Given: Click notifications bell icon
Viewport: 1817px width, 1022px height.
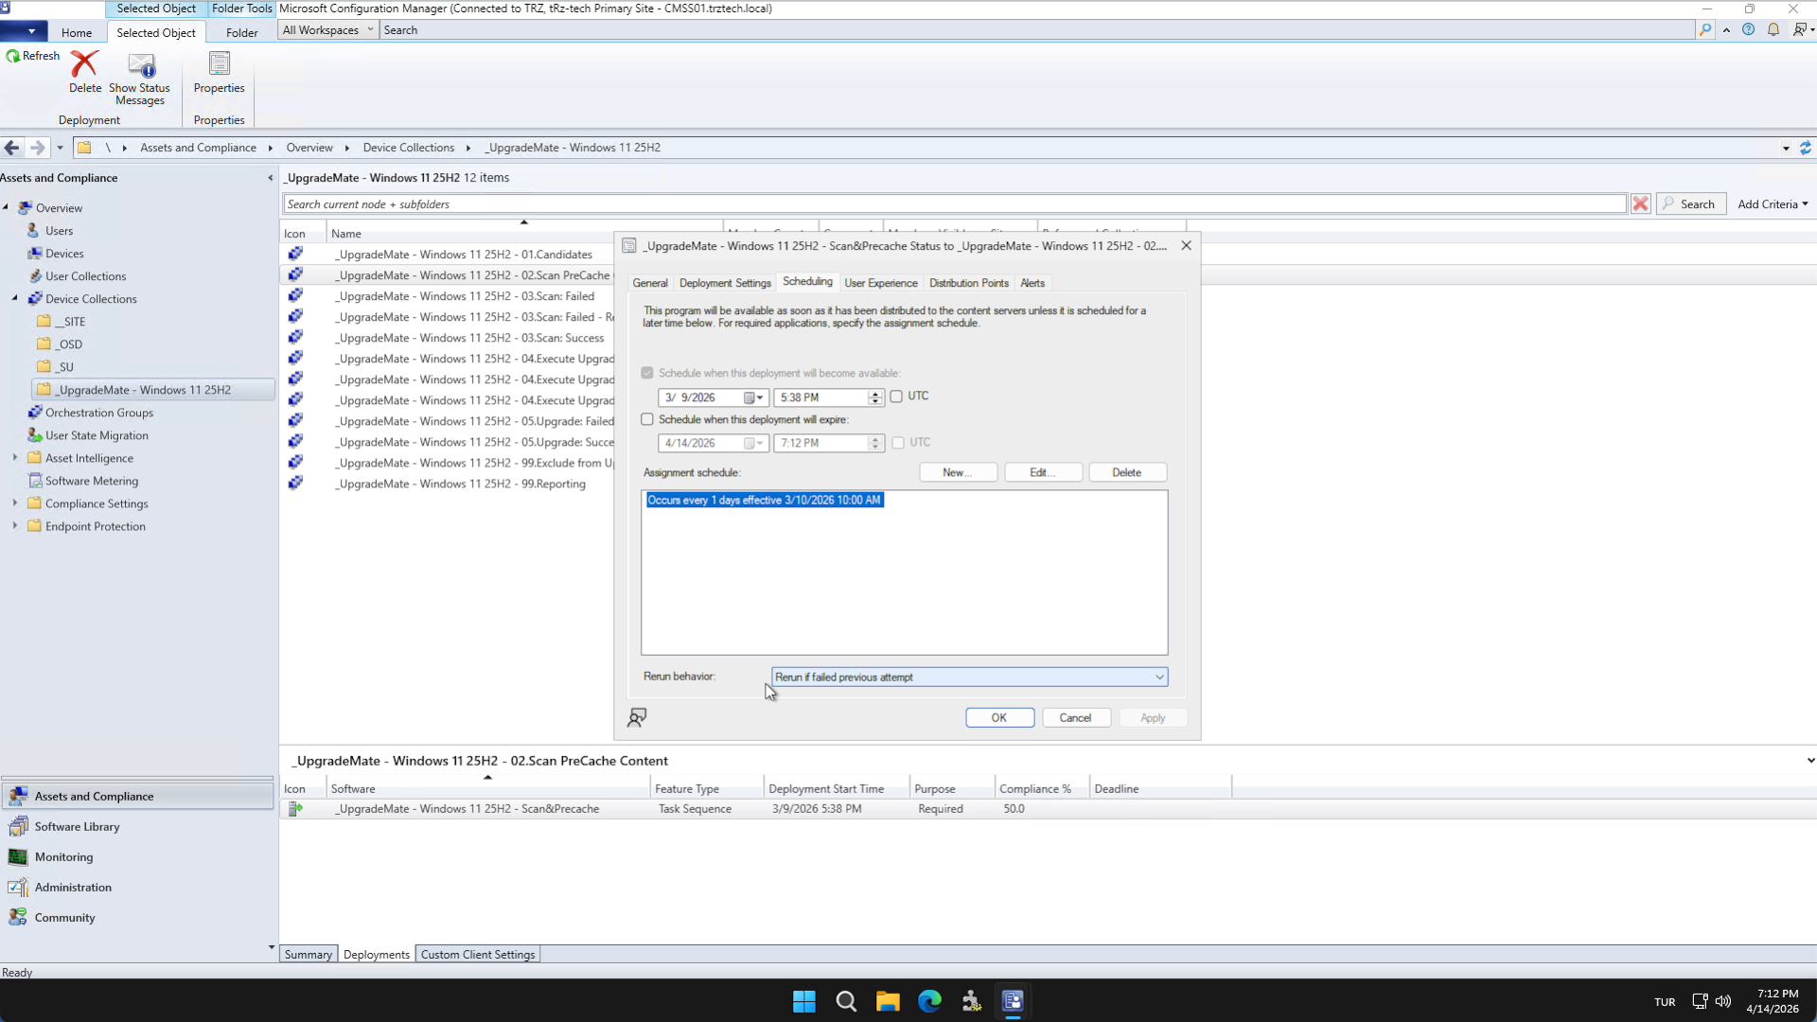Looking at the screenshot, I should (x=1773, y=30).
